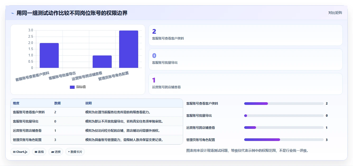Image resolution: width=353 pixels, height=166 pixels.
Task: Click the 数据 column header
Action: point(58,103)
